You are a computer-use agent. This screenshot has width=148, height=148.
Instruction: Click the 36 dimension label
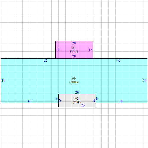pyautogui.click(x=121, y=101)
